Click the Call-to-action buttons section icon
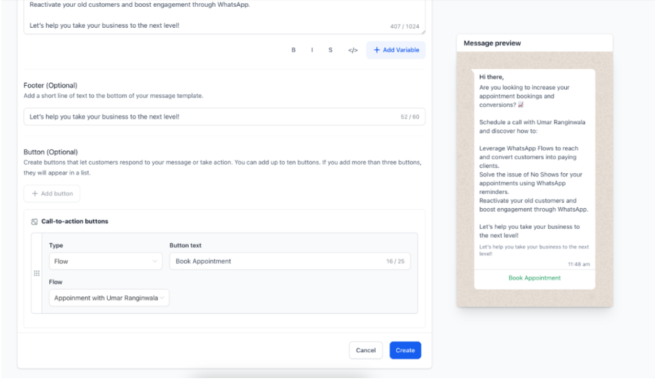This screenshot has width=655, height=385. point(34,221)
